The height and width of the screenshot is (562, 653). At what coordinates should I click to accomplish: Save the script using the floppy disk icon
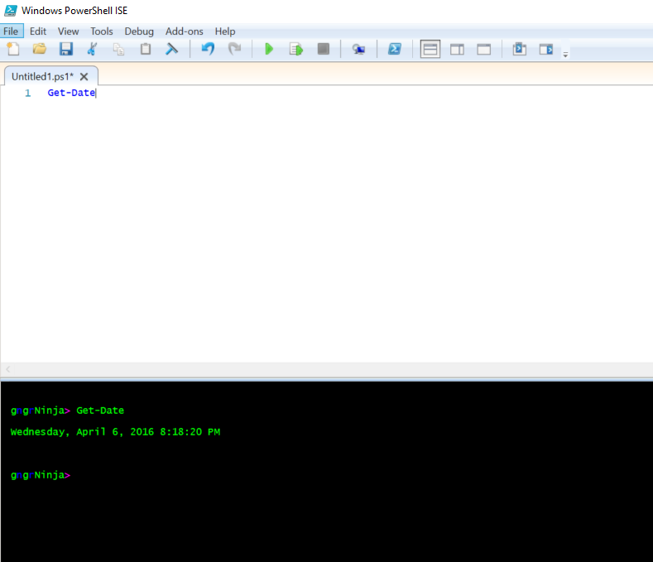point(65,50)
